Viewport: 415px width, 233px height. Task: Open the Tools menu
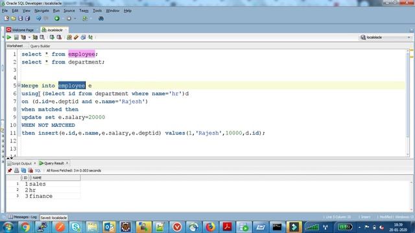click(97, 10)
